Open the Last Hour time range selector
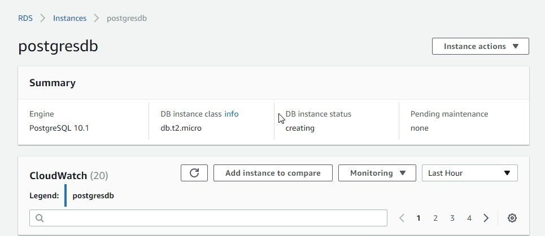 (x=469, y=173)
